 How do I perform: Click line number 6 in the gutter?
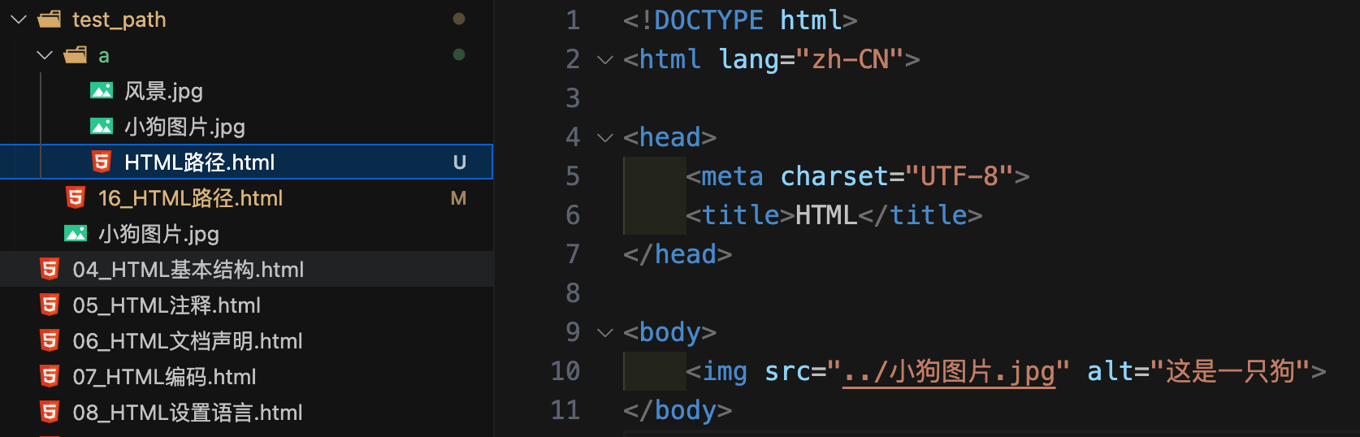[x=573, y=215]
